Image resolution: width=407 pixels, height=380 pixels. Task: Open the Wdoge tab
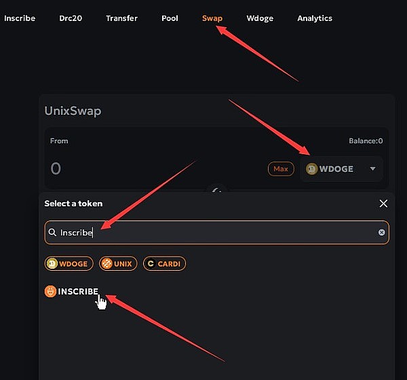[260, 18]
